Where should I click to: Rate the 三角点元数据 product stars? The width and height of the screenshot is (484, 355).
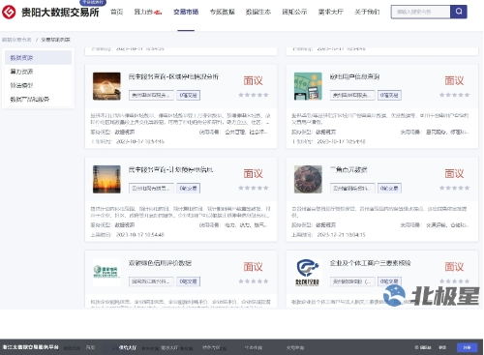click(454, 188)
